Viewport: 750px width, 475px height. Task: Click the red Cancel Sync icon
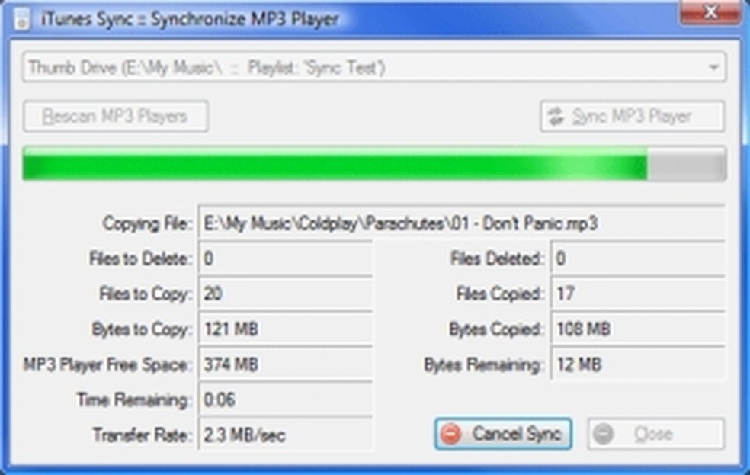[450, 434]
